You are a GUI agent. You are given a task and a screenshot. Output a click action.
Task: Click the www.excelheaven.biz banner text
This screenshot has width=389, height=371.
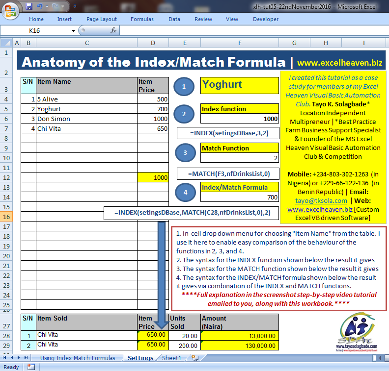click(x=339, y=63)
